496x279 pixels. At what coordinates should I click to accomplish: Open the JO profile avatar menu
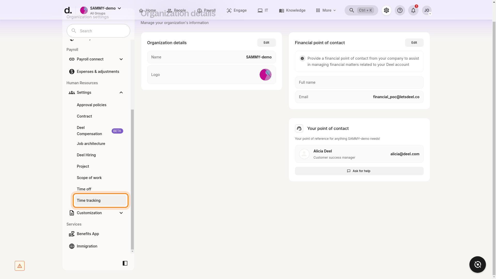tap(427, 10)
